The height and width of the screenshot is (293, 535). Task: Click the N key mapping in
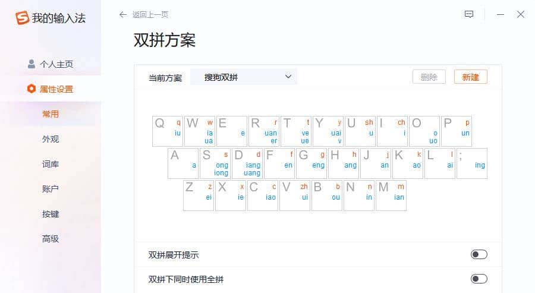(x=358, y=196)
